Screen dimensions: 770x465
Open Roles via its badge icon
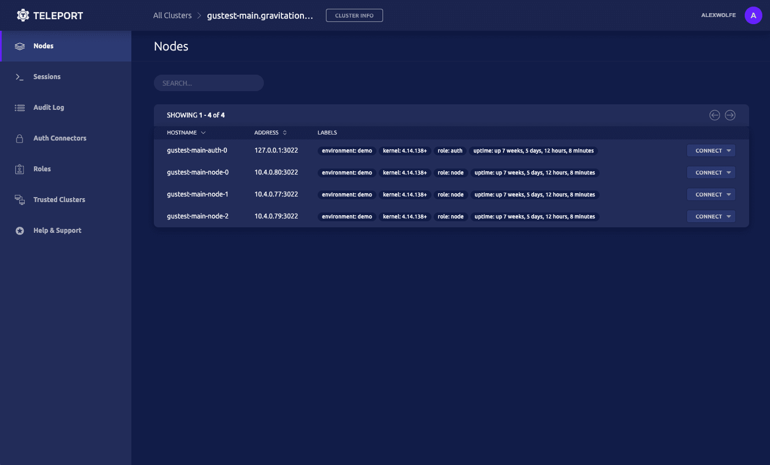20,169
